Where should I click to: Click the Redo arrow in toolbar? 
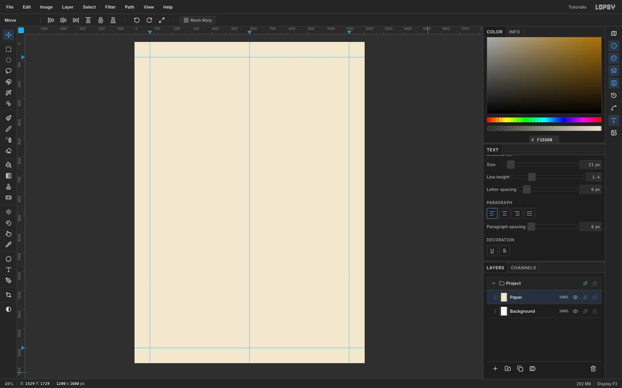coord(149,20)
